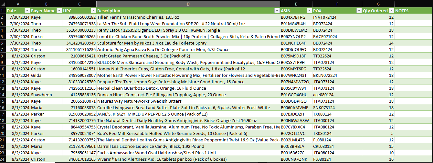Click PO# cell BKLN072224

click(x=337, y=75)
